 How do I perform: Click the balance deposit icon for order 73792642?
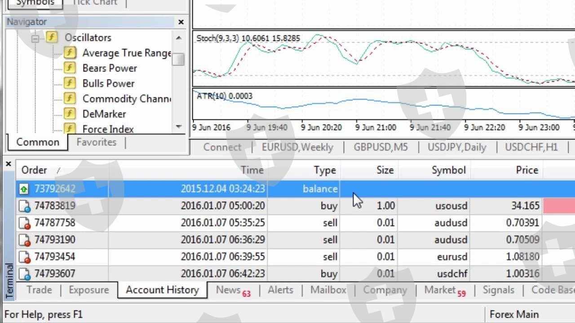point(24,189)
